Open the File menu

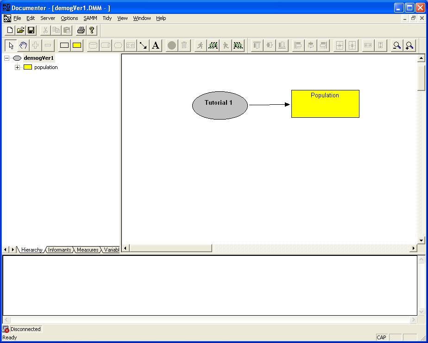pyautogui.click(x=17, y=18)
